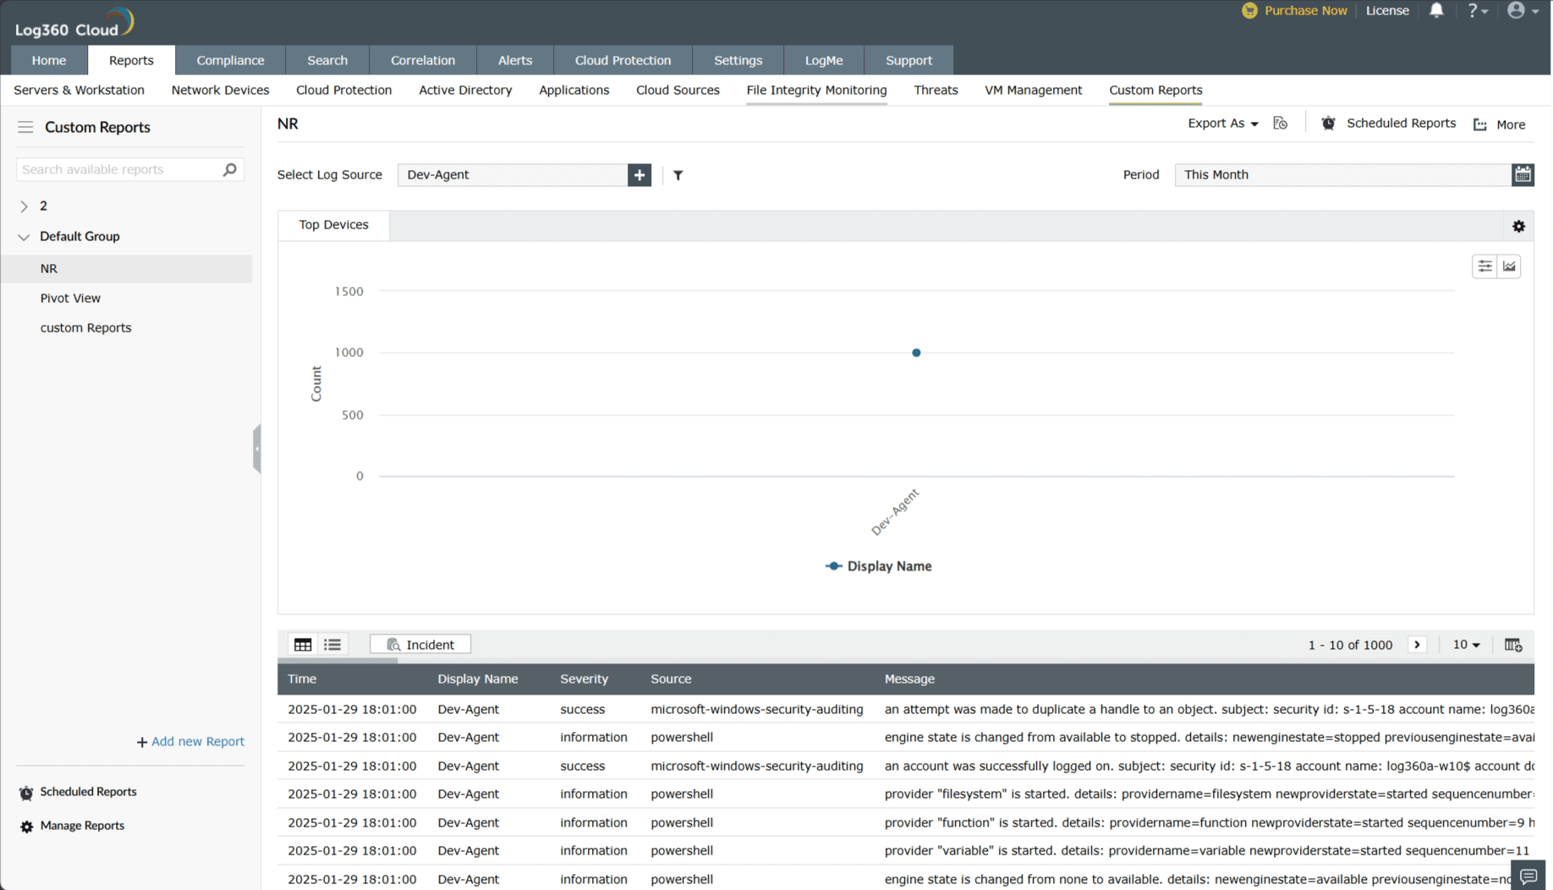This screenshot has height=890, width=1553.
Task: Open the chart settings gear on Top Devices panel
Action: click(1518, 226)
